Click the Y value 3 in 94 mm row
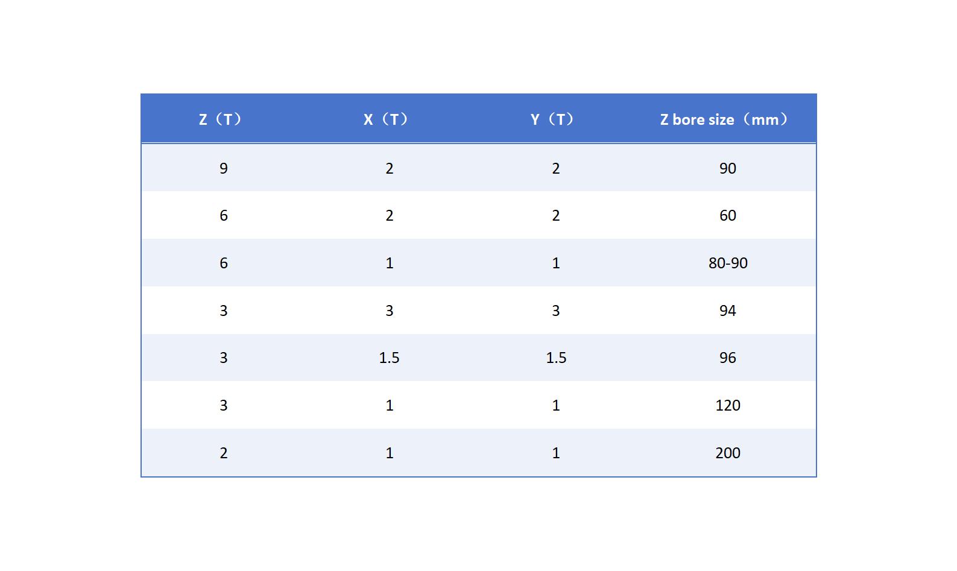Viewport: 957px width, 571px height. point(556,311)
